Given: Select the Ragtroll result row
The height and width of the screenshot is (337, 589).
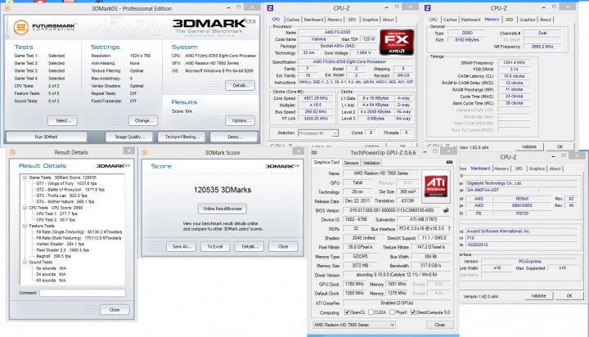Looking at the screenshot, I should pos(53,256).
